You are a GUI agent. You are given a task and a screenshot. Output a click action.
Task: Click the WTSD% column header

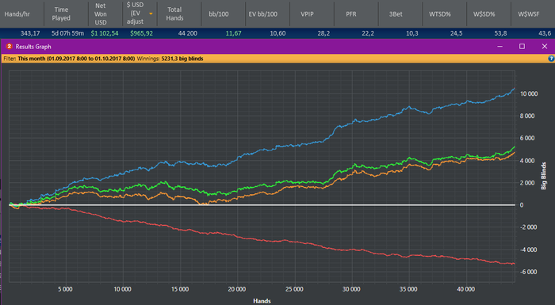(445, 13)
